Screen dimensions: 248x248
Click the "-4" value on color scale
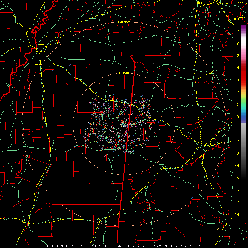(x=237, y=166)
